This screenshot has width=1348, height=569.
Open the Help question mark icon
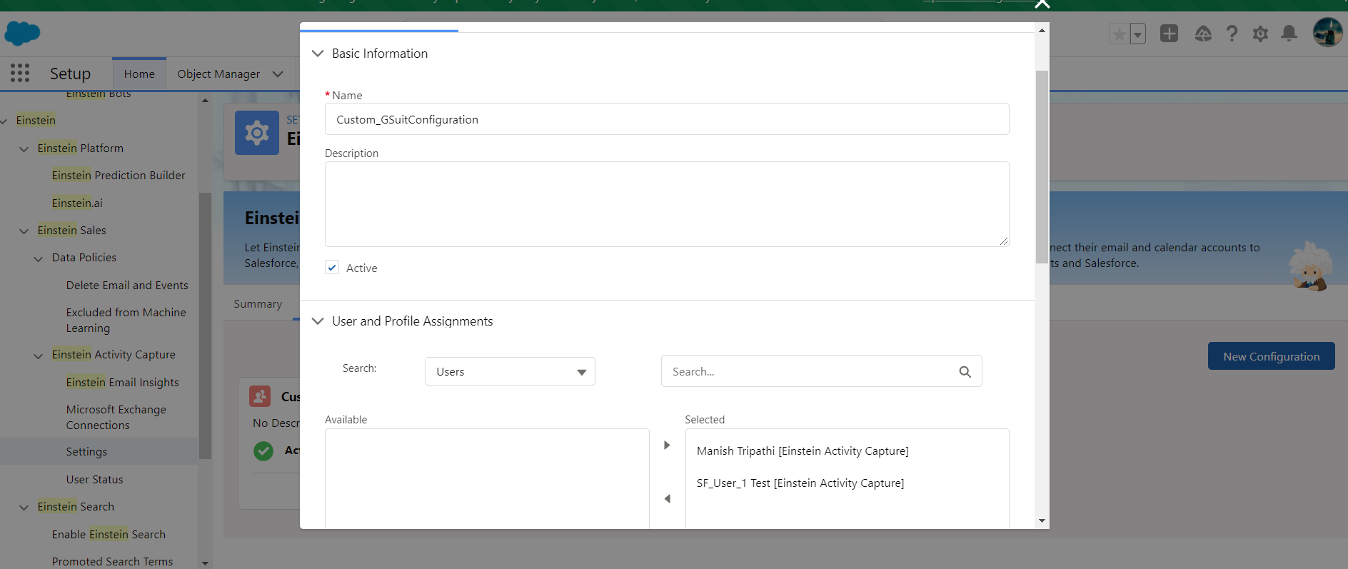(x=1232, y=34)
